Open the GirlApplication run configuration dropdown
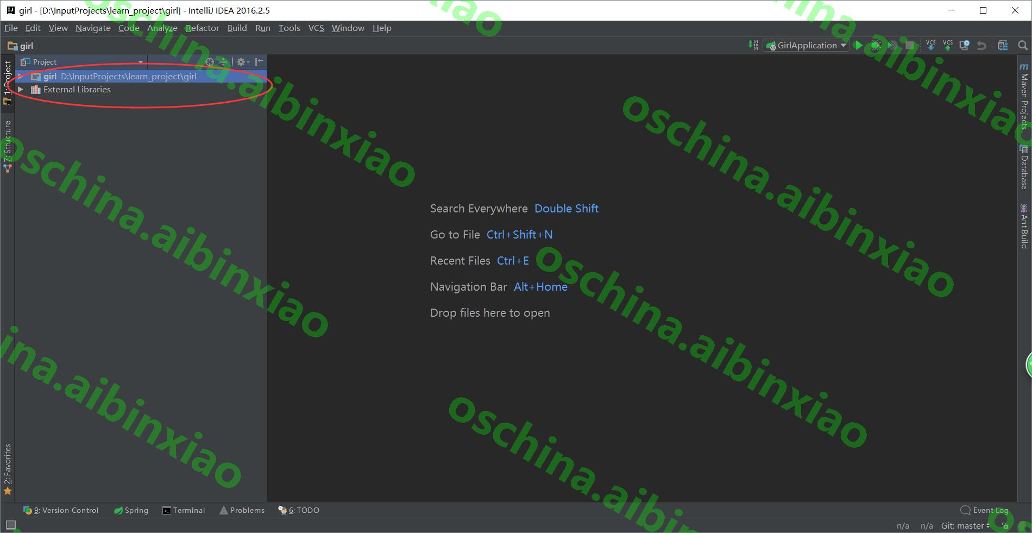 [x=806, y=45]
